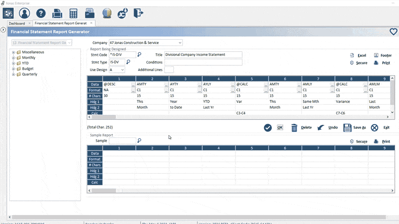This screenshot has width=399, height=224.
Task: Look up Stmt Code with magnifier icon
Action: tap(139, 54)
